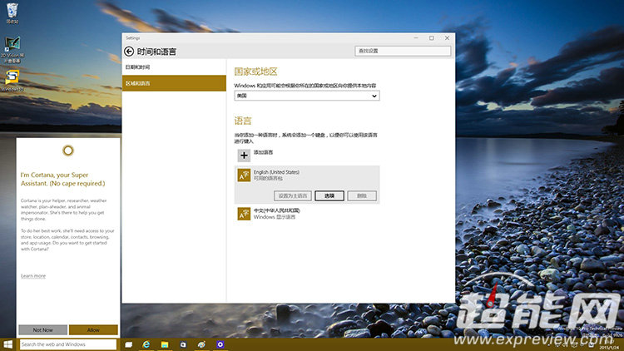Open Task View on the taskbar
624x351 pixels.
click(129, 344)
